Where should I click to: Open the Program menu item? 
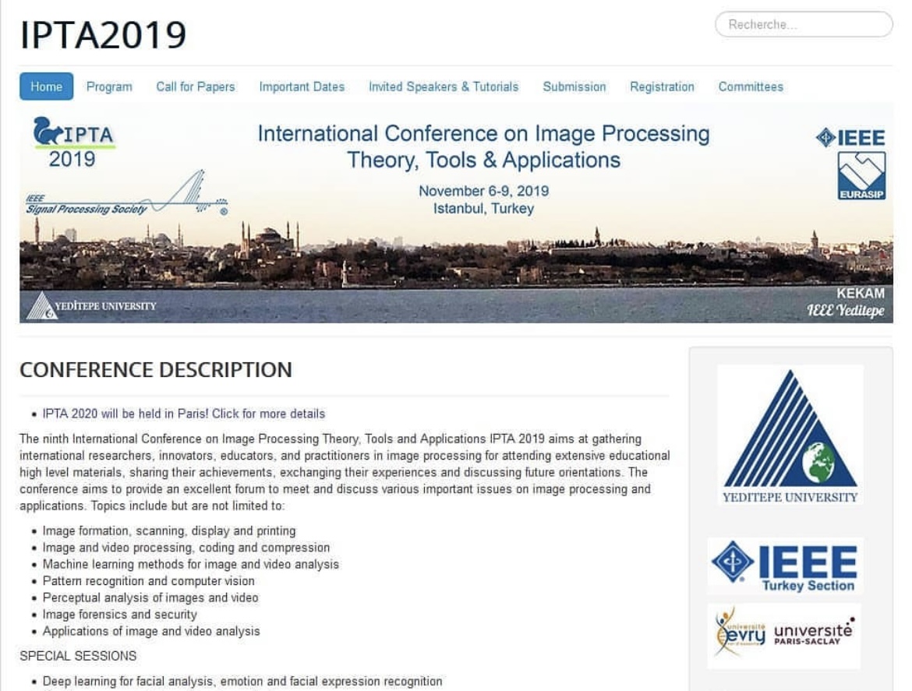[x=109, y=86]
